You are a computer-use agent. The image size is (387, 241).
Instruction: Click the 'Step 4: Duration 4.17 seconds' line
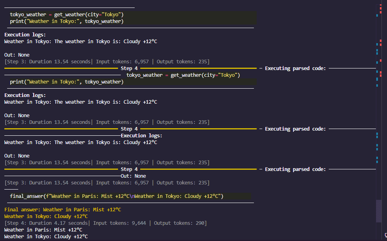[x=48, y=223]
